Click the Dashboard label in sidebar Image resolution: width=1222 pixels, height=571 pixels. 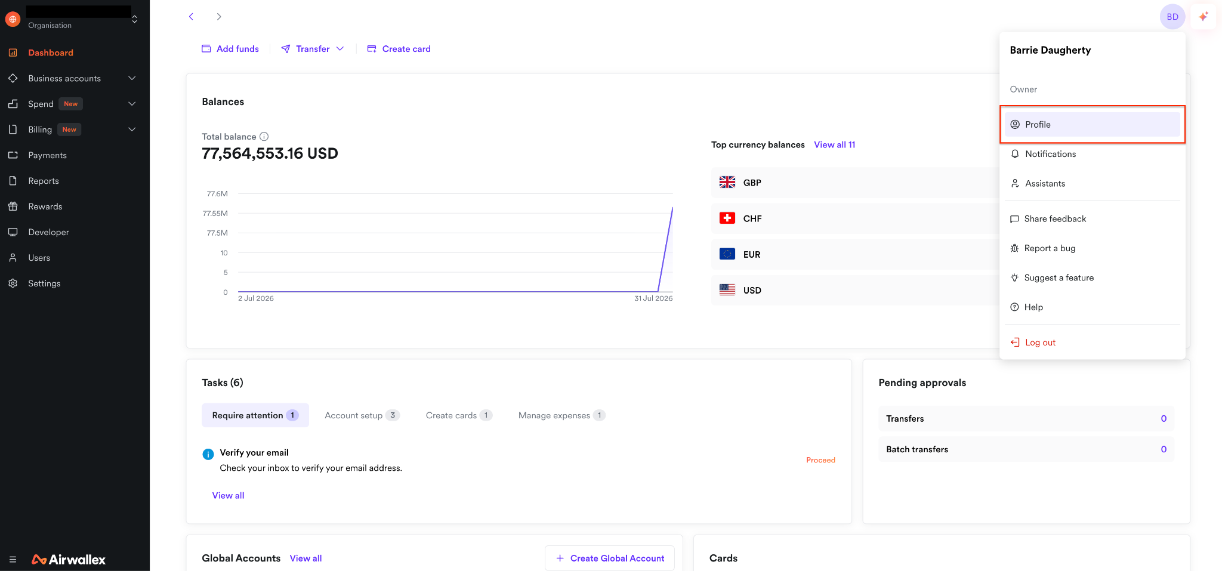point(51,53)
